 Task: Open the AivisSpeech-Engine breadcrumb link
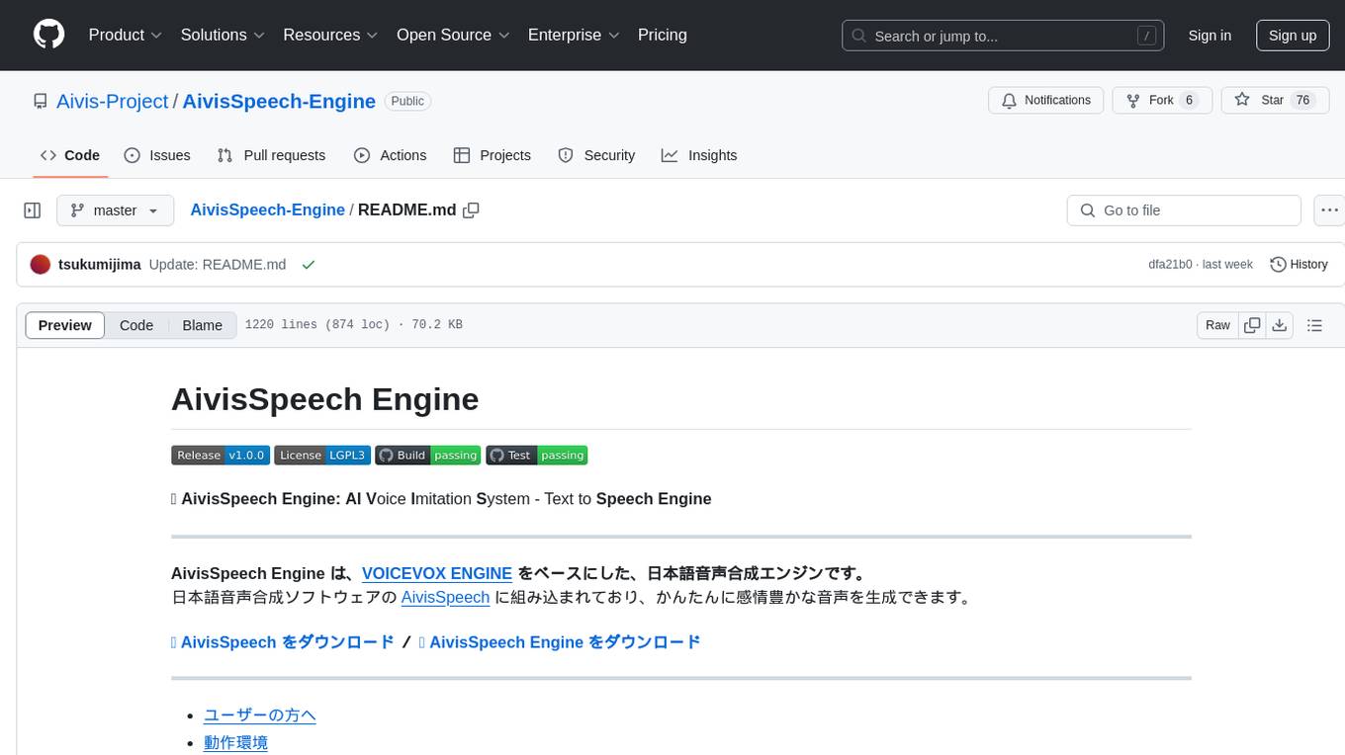coord(267,210)
